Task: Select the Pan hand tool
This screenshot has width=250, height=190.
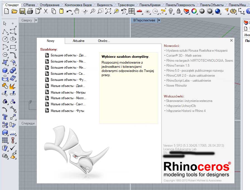Action: (x=77, y=11)
